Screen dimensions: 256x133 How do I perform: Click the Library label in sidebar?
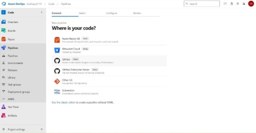click(12, 78)
